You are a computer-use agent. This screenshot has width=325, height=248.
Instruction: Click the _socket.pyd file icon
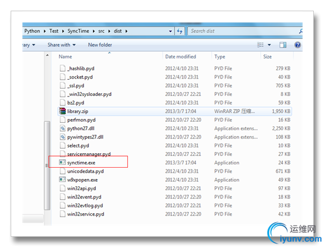click(x=62, y=77)
